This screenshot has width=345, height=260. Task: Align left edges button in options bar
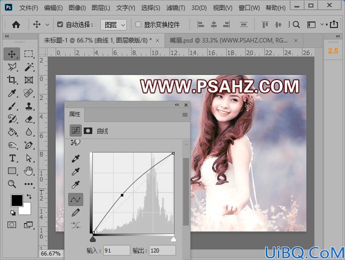201,24
